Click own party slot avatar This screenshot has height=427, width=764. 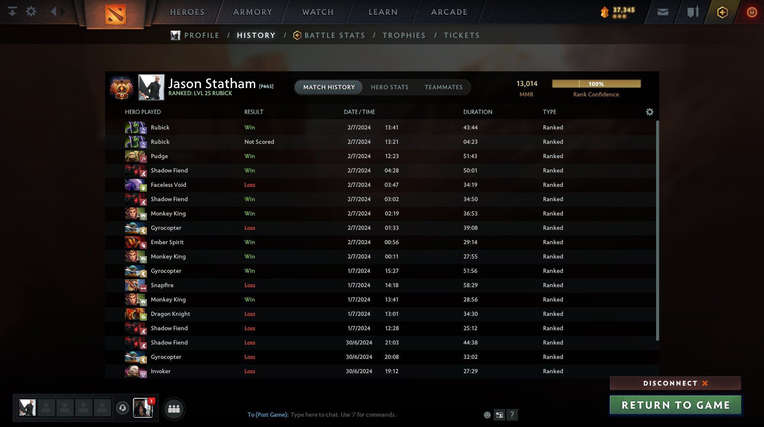point(27,408)
